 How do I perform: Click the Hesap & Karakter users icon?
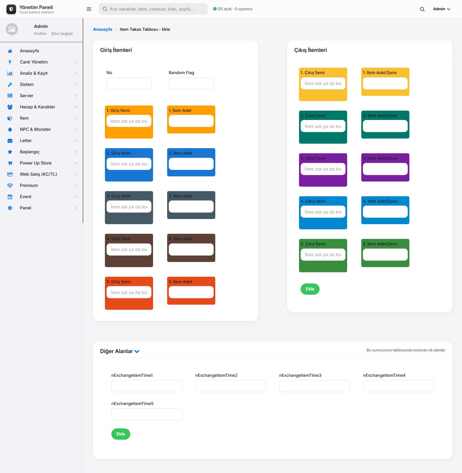coord(10,107)
